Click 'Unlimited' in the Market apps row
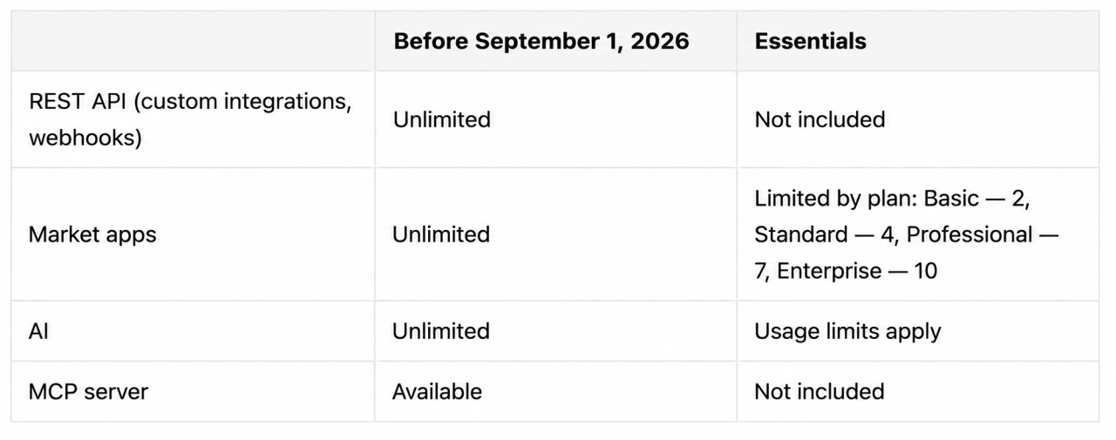 pos(441,234)
